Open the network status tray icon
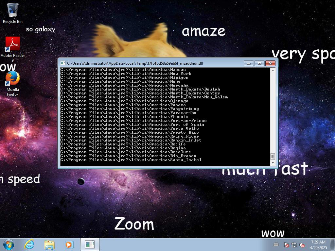335x251 pixels. pyautogui.click(x=294, y=245)
